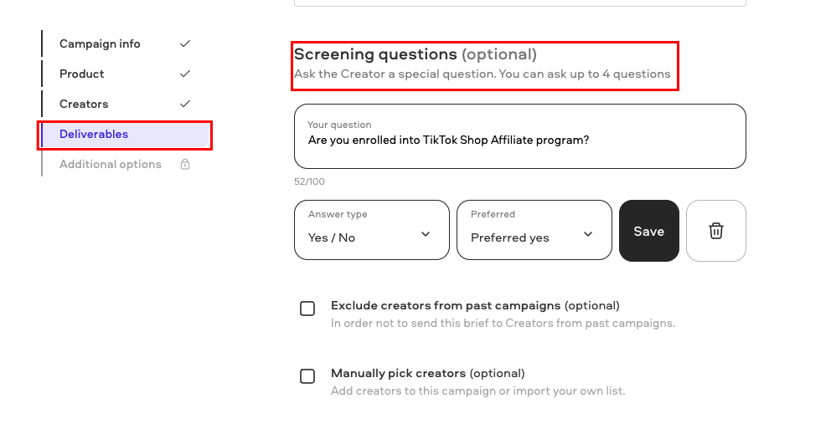831x444 pixels.
Task: Check the Manually pick creators box
Action: (307, 376)
